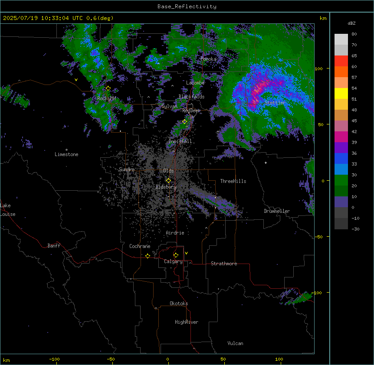The height and width of the screenshot is (365, 374).
Task: Click the ThreeHills label on the map
Action: [233, 181]
